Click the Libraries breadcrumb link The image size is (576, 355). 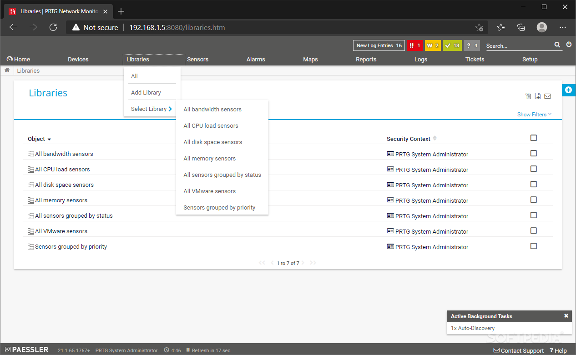(28, 71)
